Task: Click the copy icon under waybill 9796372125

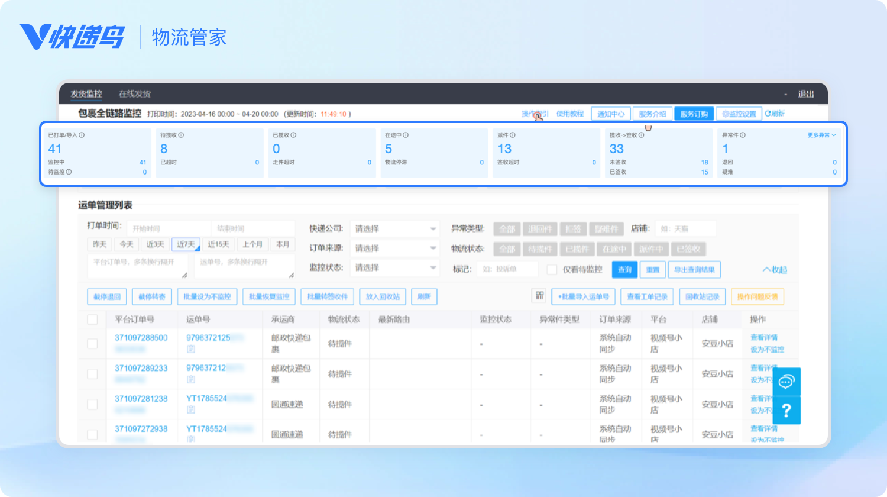Action: pyautogui.click(x=191, y=349)
